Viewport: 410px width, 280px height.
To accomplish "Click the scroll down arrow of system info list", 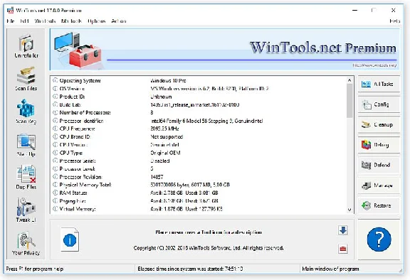I will point(349,210).
